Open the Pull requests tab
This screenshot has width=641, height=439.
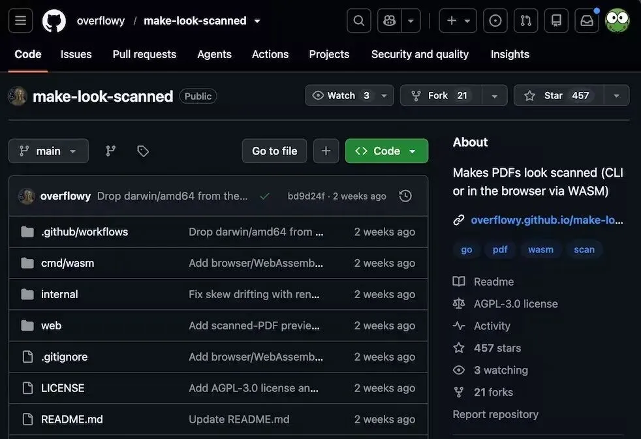144,54
